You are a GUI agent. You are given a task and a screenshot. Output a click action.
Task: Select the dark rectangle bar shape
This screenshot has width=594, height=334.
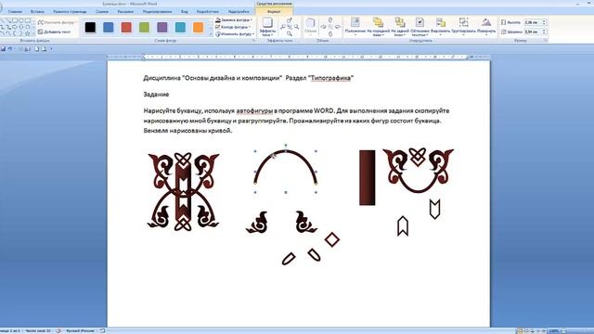point(368,177)
